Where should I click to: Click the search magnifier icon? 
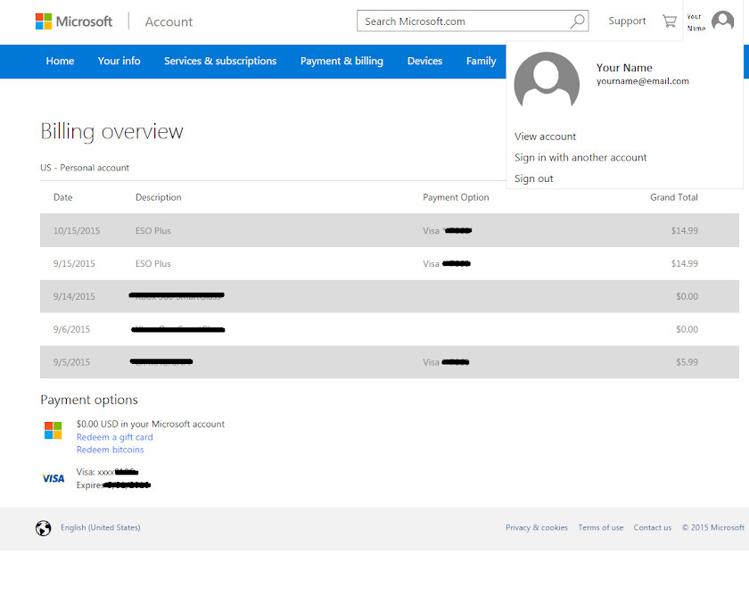pos(577,21)
